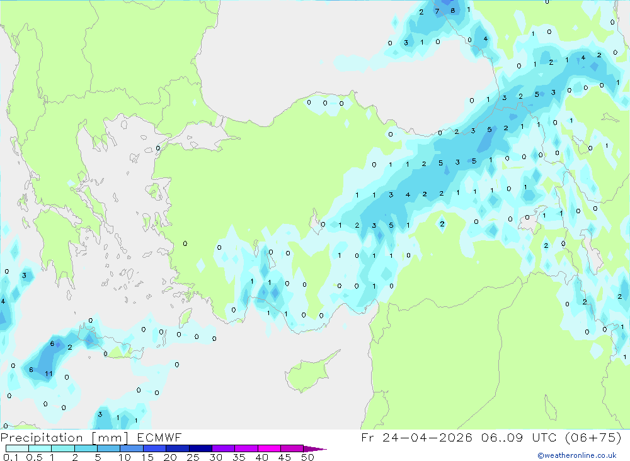Click the "35" legend scale label
Image resolution: width=630 pixels, height=461 pixels.
[x=239, y=457]
